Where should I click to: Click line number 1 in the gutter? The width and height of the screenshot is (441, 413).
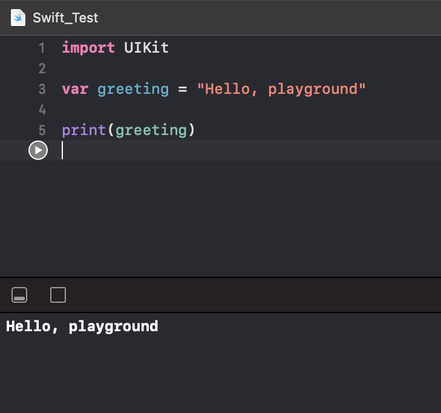point(42,48)
